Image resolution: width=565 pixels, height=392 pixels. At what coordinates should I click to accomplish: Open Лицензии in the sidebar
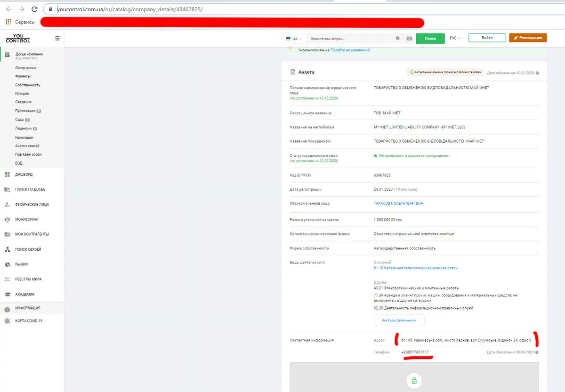[24, 128]
